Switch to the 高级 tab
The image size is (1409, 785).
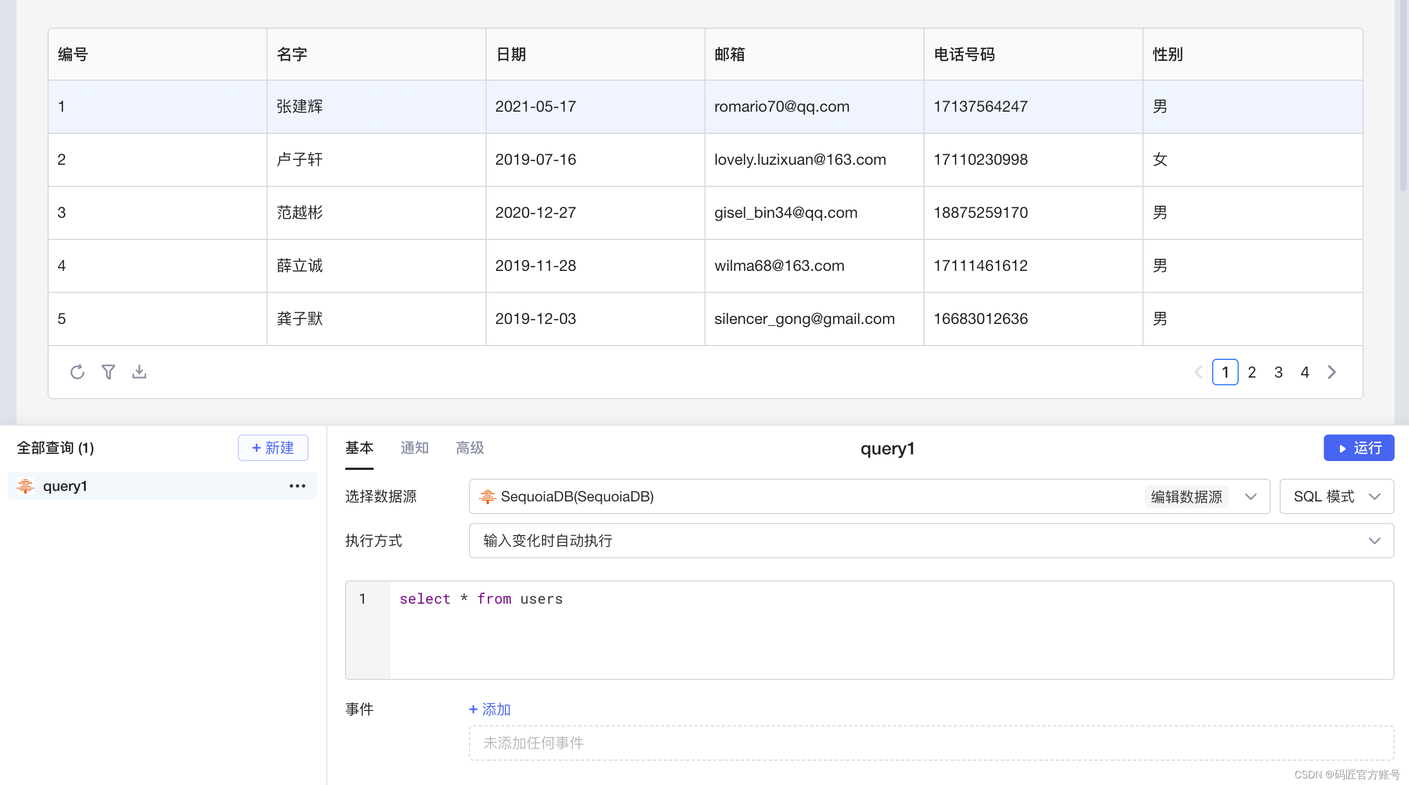tap(469, 448)
